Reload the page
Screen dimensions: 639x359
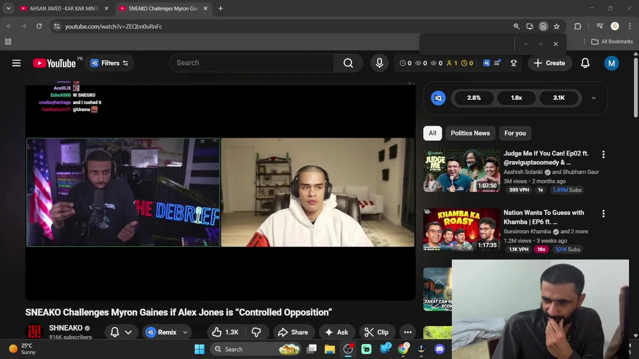(x=39, y=26)
